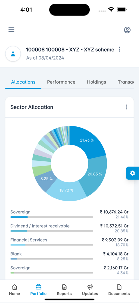
Task: Open Updates megaphone in bottom navigation
Action: point(90,290)
